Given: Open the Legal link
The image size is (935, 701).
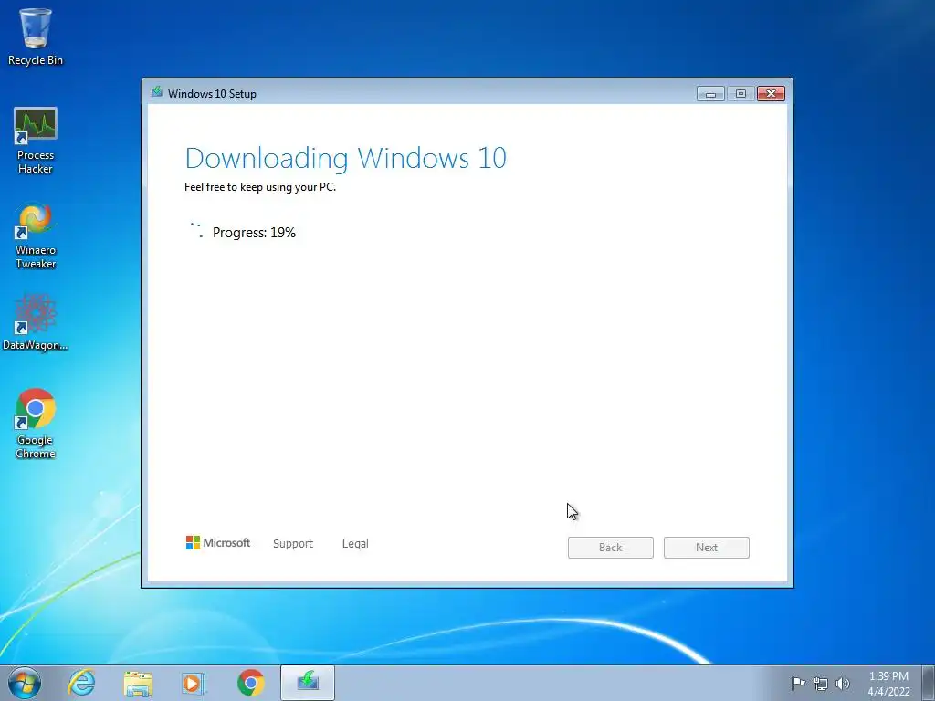Looking at the screenshot, I should (x=355, y=544).
